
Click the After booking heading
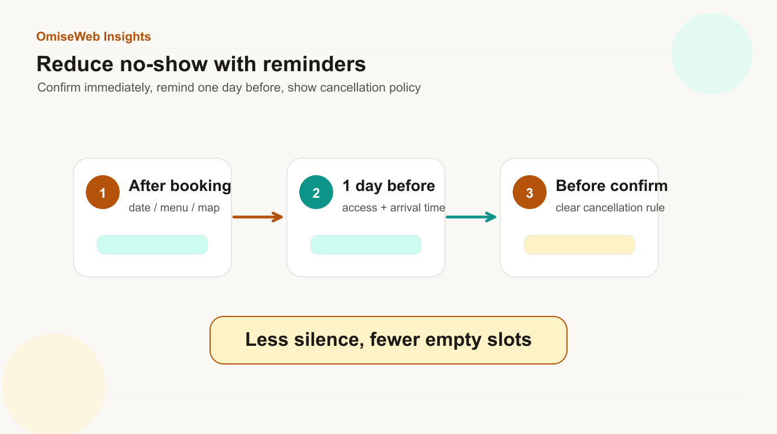click(180, 186)
